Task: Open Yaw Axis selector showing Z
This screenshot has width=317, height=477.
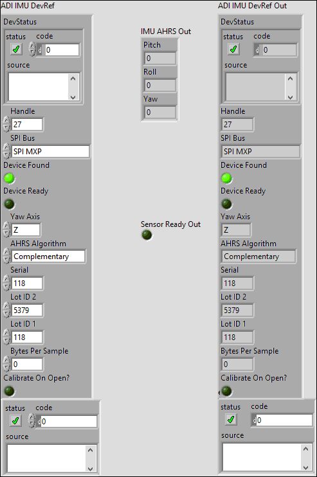Action: 26,230
